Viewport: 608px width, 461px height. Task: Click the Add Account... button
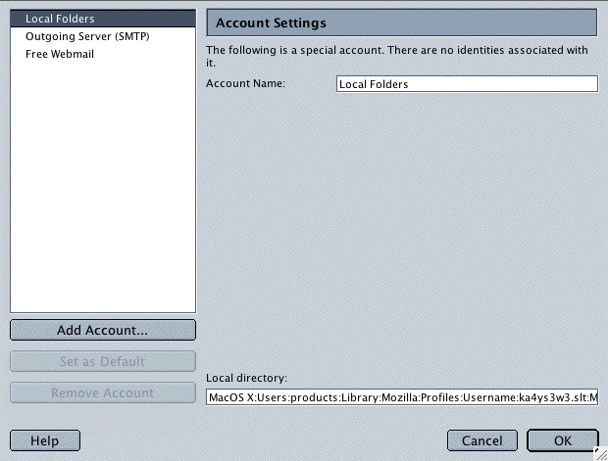coord(103,330)
